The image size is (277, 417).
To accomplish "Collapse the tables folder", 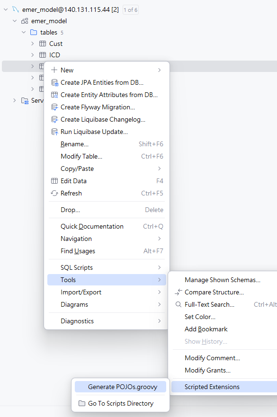I will [24, 33].
